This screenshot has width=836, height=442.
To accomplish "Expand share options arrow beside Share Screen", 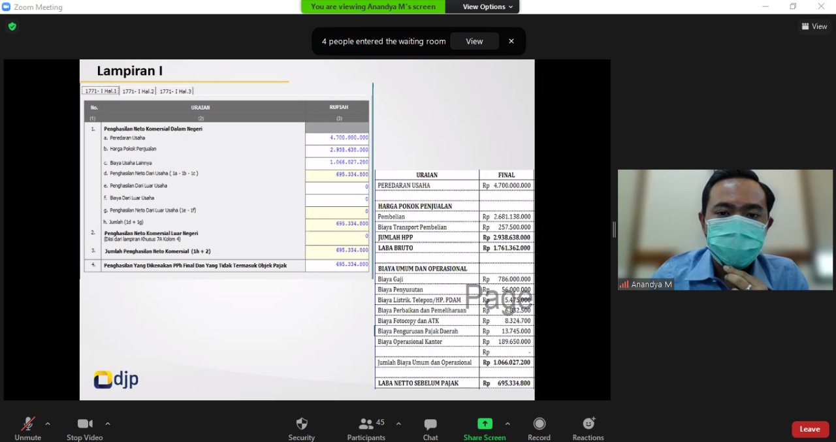I will [x=507, y=424].
